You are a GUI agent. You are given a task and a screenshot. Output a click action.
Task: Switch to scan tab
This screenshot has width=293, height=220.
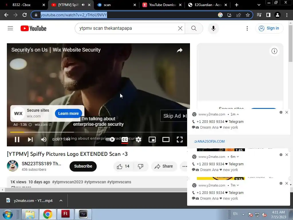pyautogui.click(x=116, y=5)
